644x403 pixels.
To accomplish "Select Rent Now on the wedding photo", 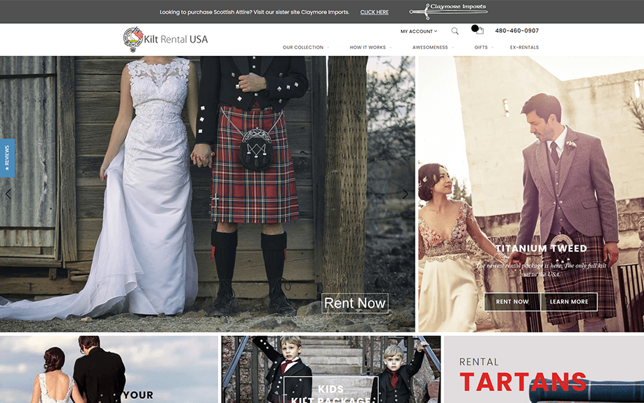I will 355,303.
